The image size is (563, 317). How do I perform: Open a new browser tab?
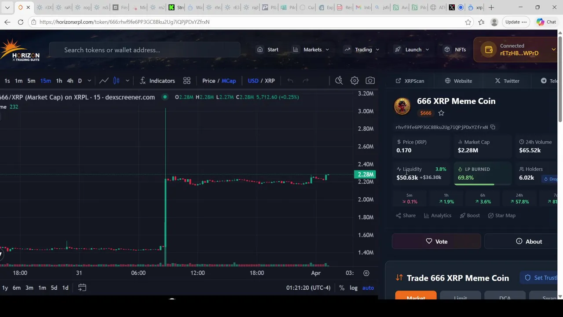click(491, 7)
